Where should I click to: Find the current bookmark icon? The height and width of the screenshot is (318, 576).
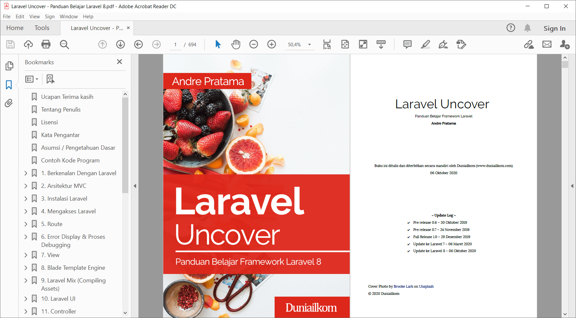pos(50,79)
